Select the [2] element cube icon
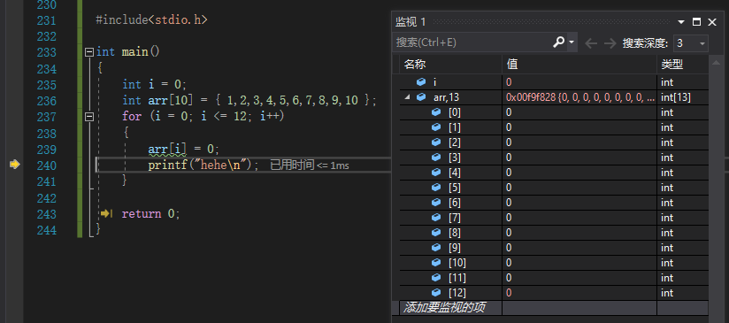 [x=436, y=142]
